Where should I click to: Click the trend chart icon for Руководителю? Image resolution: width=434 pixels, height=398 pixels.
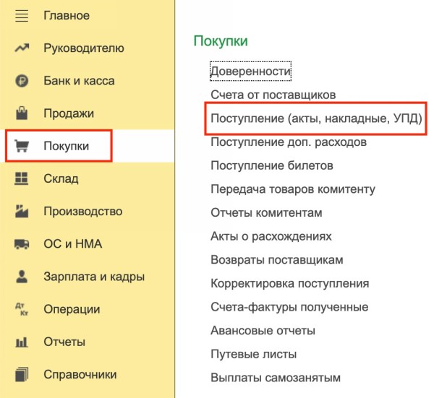(22, 48)
